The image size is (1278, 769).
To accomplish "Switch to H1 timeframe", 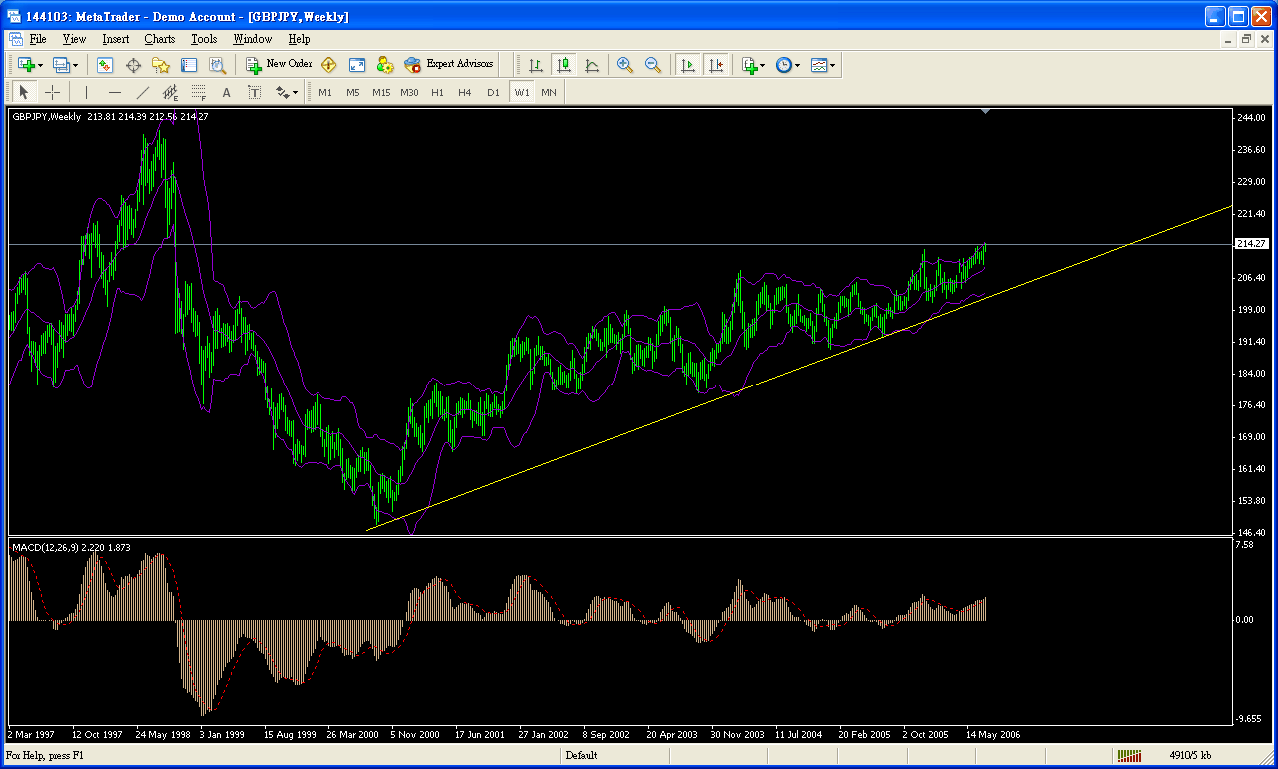I will point(437,92).
